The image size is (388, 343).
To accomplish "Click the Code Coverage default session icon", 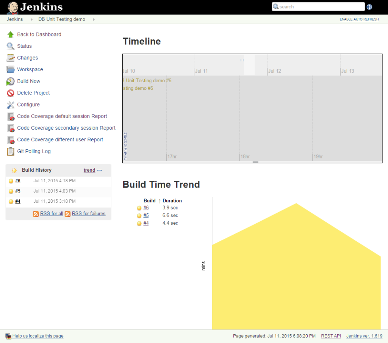I will tap(10, 116).
